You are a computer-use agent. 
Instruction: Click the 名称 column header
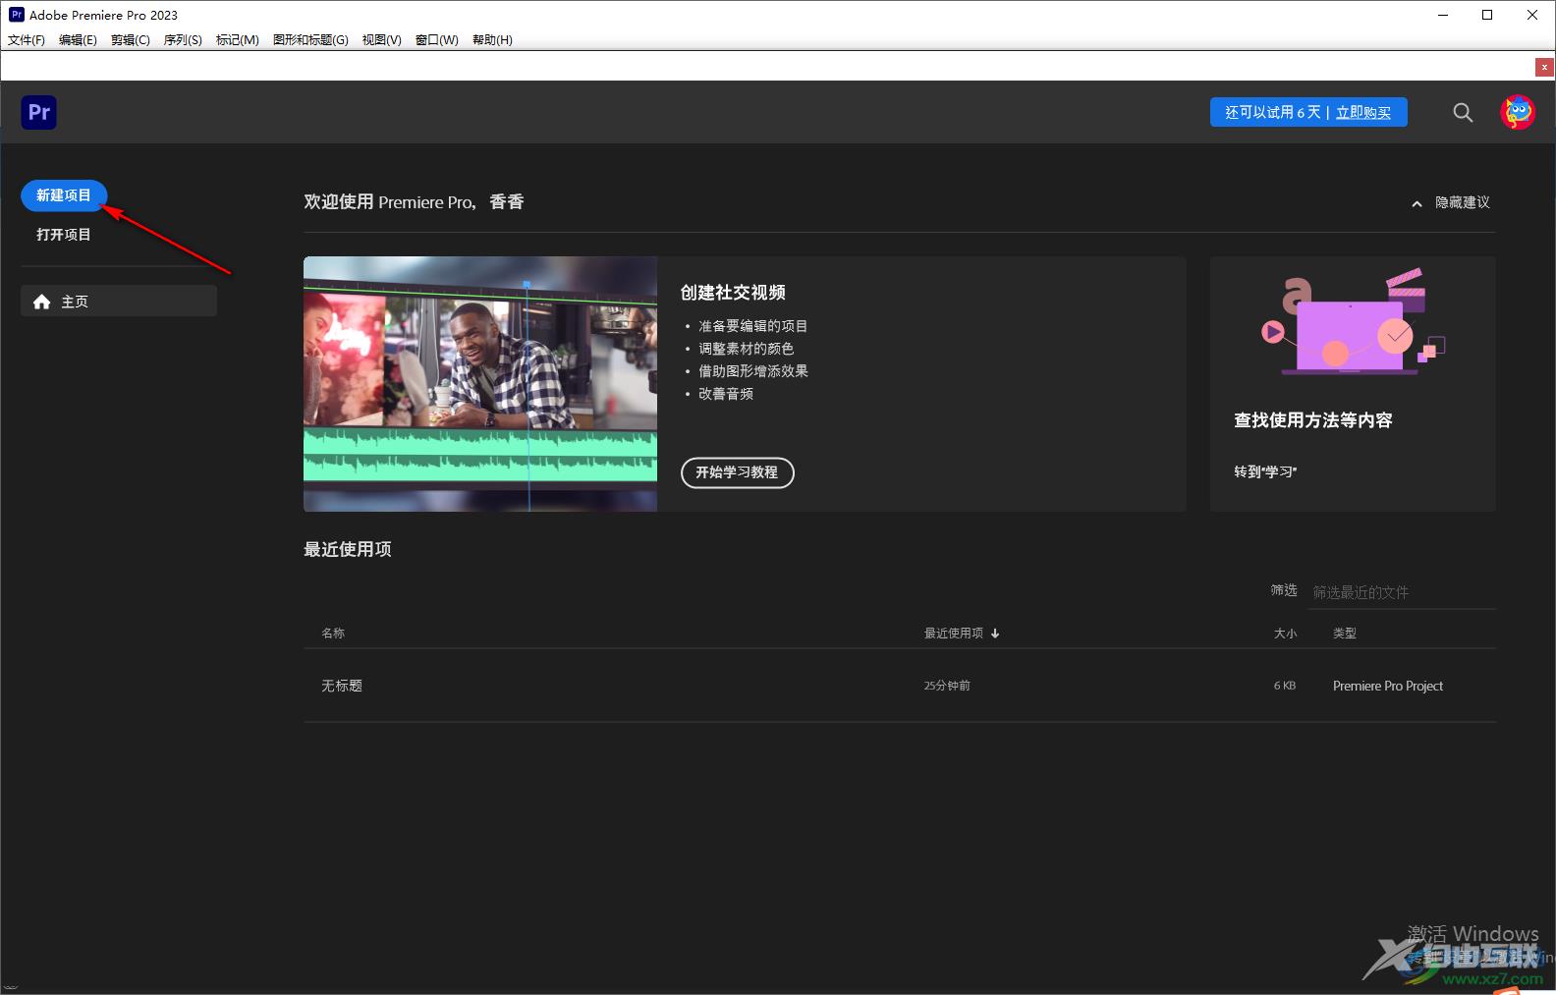pyautogui.click(x=333, y=634)
